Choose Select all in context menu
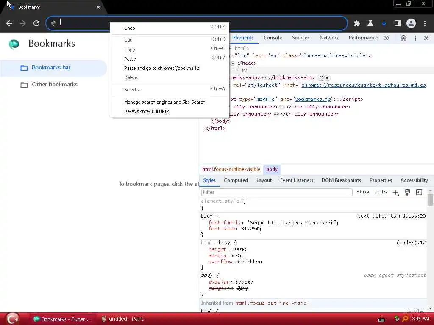This screenshot has width=434, height=325. coord(170,90)
